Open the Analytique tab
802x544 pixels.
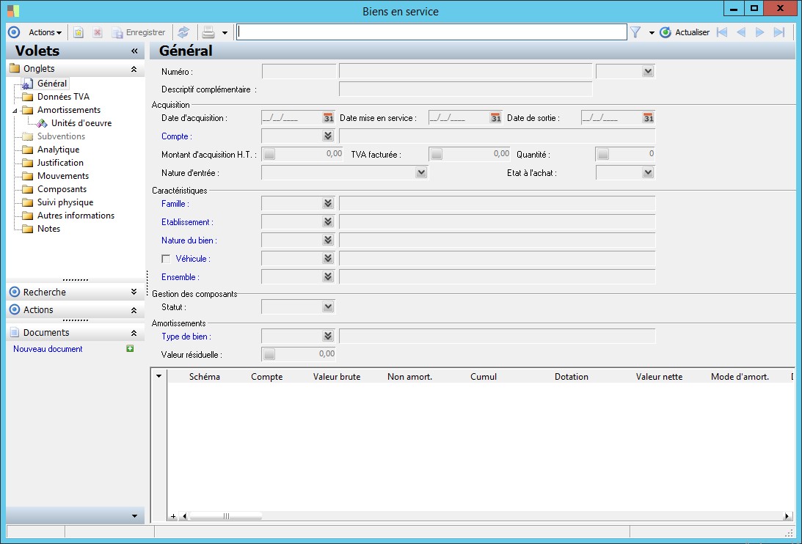[x=58, y=150]
